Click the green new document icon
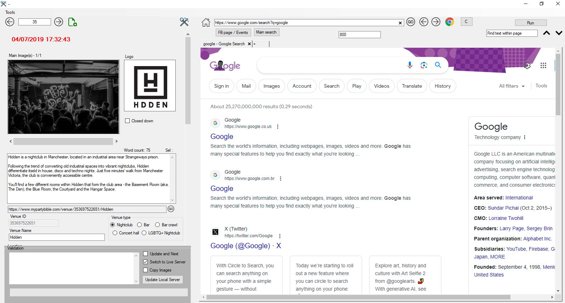 click(73, 22)
